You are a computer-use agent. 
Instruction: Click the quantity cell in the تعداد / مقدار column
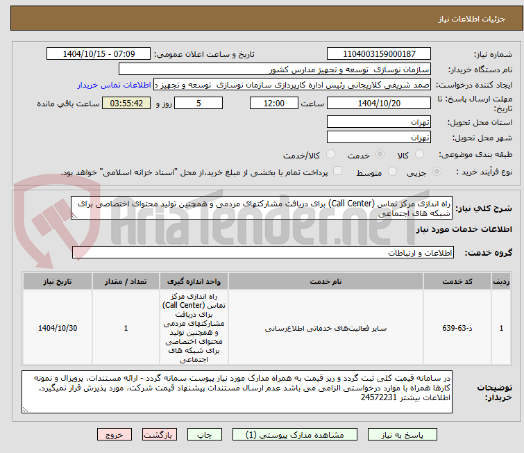[126, 328]
